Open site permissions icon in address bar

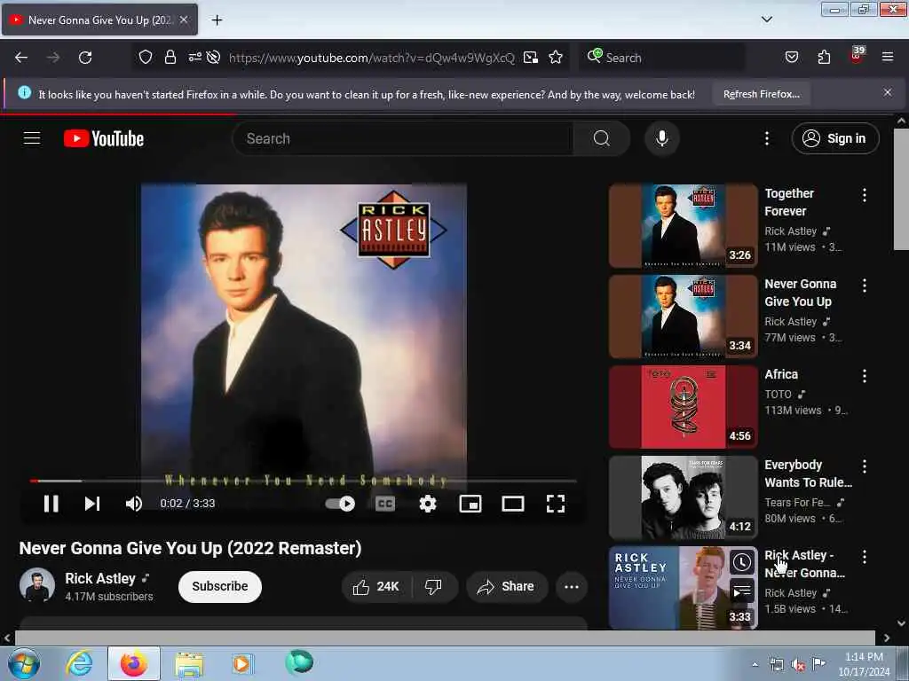tap(194, 58)
